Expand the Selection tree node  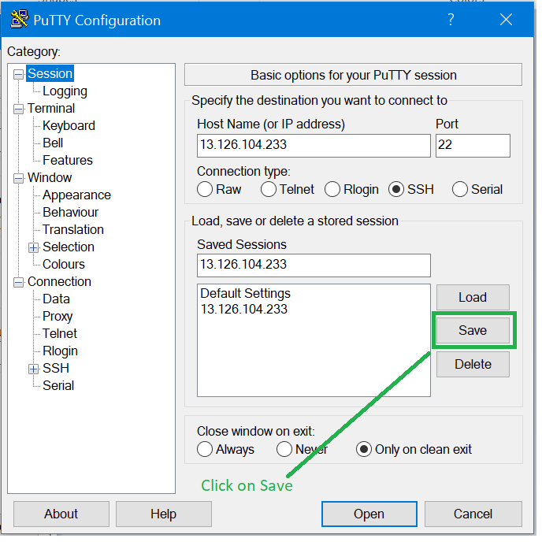(x=34, y=247)
